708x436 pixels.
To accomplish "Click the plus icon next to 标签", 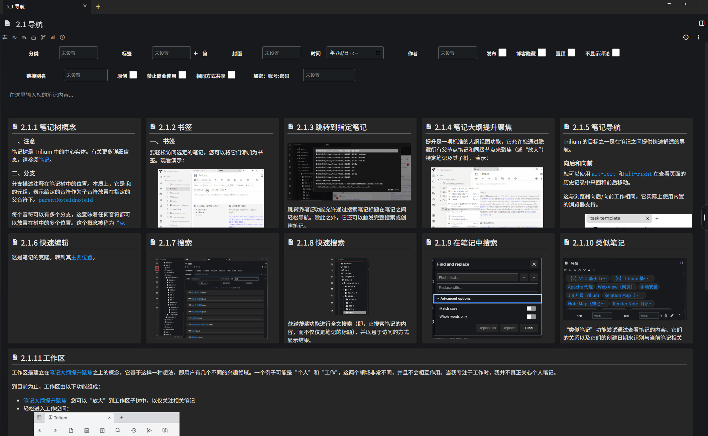I will (196, 53).
